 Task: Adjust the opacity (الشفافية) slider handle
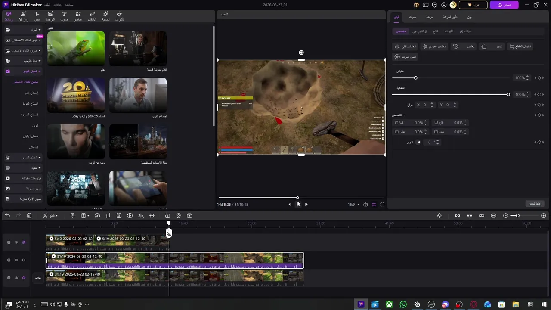(508, 94)
